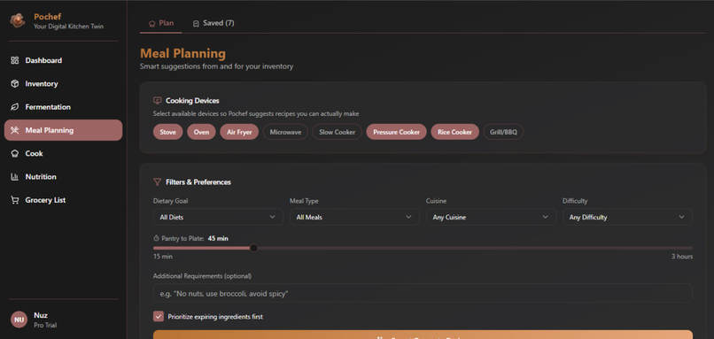The height and width of the screenshot is (339, 714).
Task: Click the Pochef app name text
Action: click(47, 17)
